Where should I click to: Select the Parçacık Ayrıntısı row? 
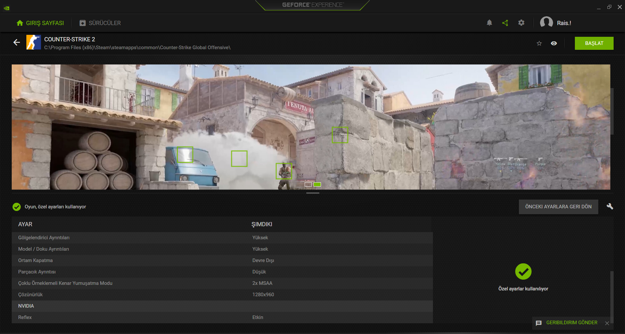point(222,272)
